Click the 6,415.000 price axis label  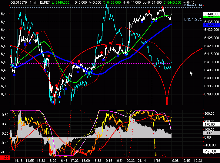coord(212,54)
